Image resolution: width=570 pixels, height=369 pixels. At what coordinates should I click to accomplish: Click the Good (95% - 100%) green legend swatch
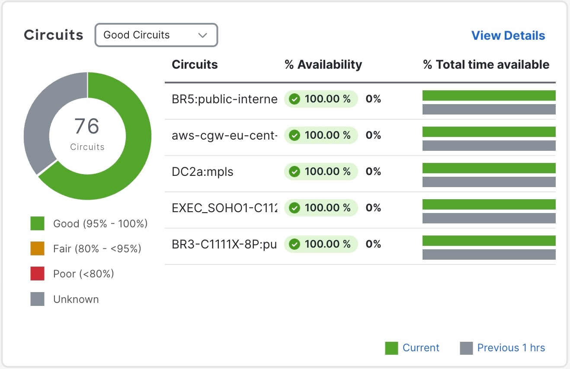pos(38,223)
